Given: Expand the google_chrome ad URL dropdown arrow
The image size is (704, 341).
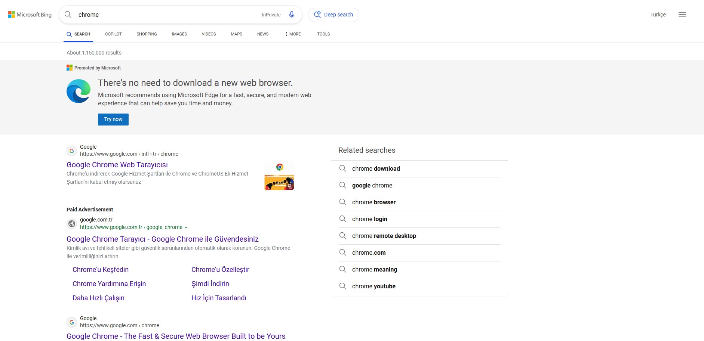Looking at the screenshot, I should point(186,227).
